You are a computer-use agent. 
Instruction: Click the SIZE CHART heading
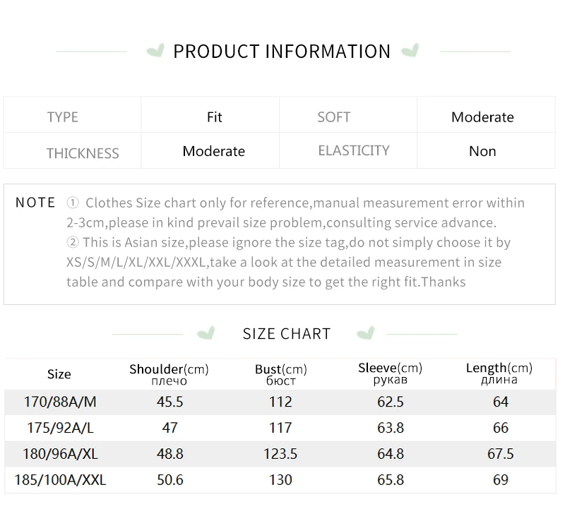(286, 334)
